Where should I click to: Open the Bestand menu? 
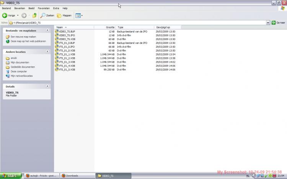tap(7, 8)
